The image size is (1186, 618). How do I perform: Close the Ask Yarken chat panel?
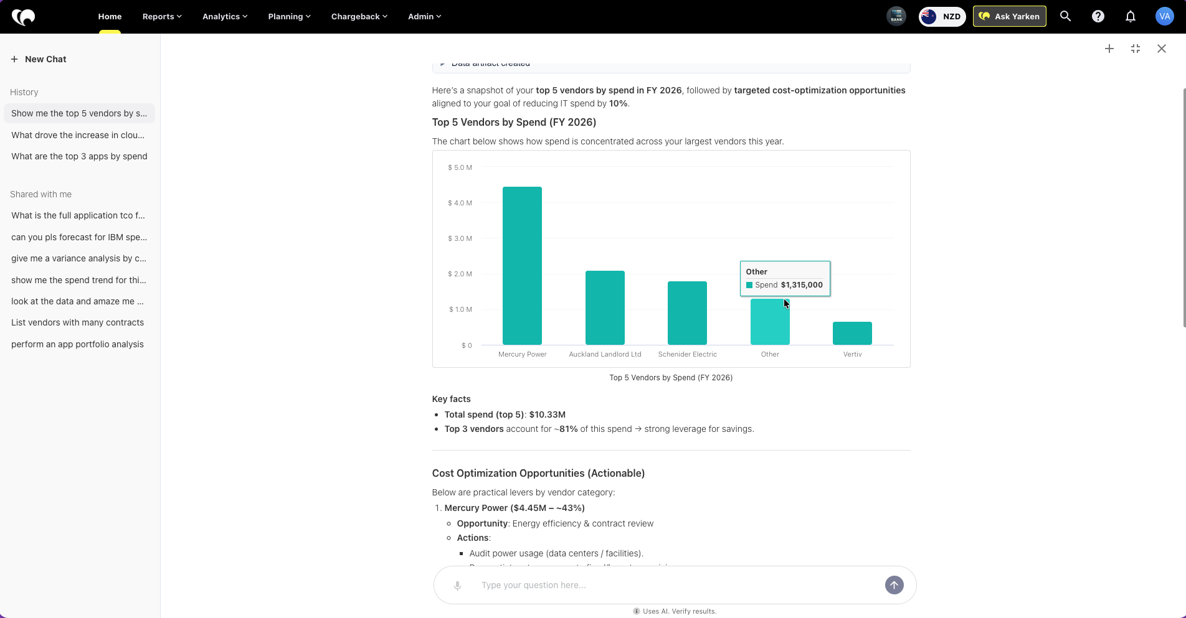(x=1162, y=49)
